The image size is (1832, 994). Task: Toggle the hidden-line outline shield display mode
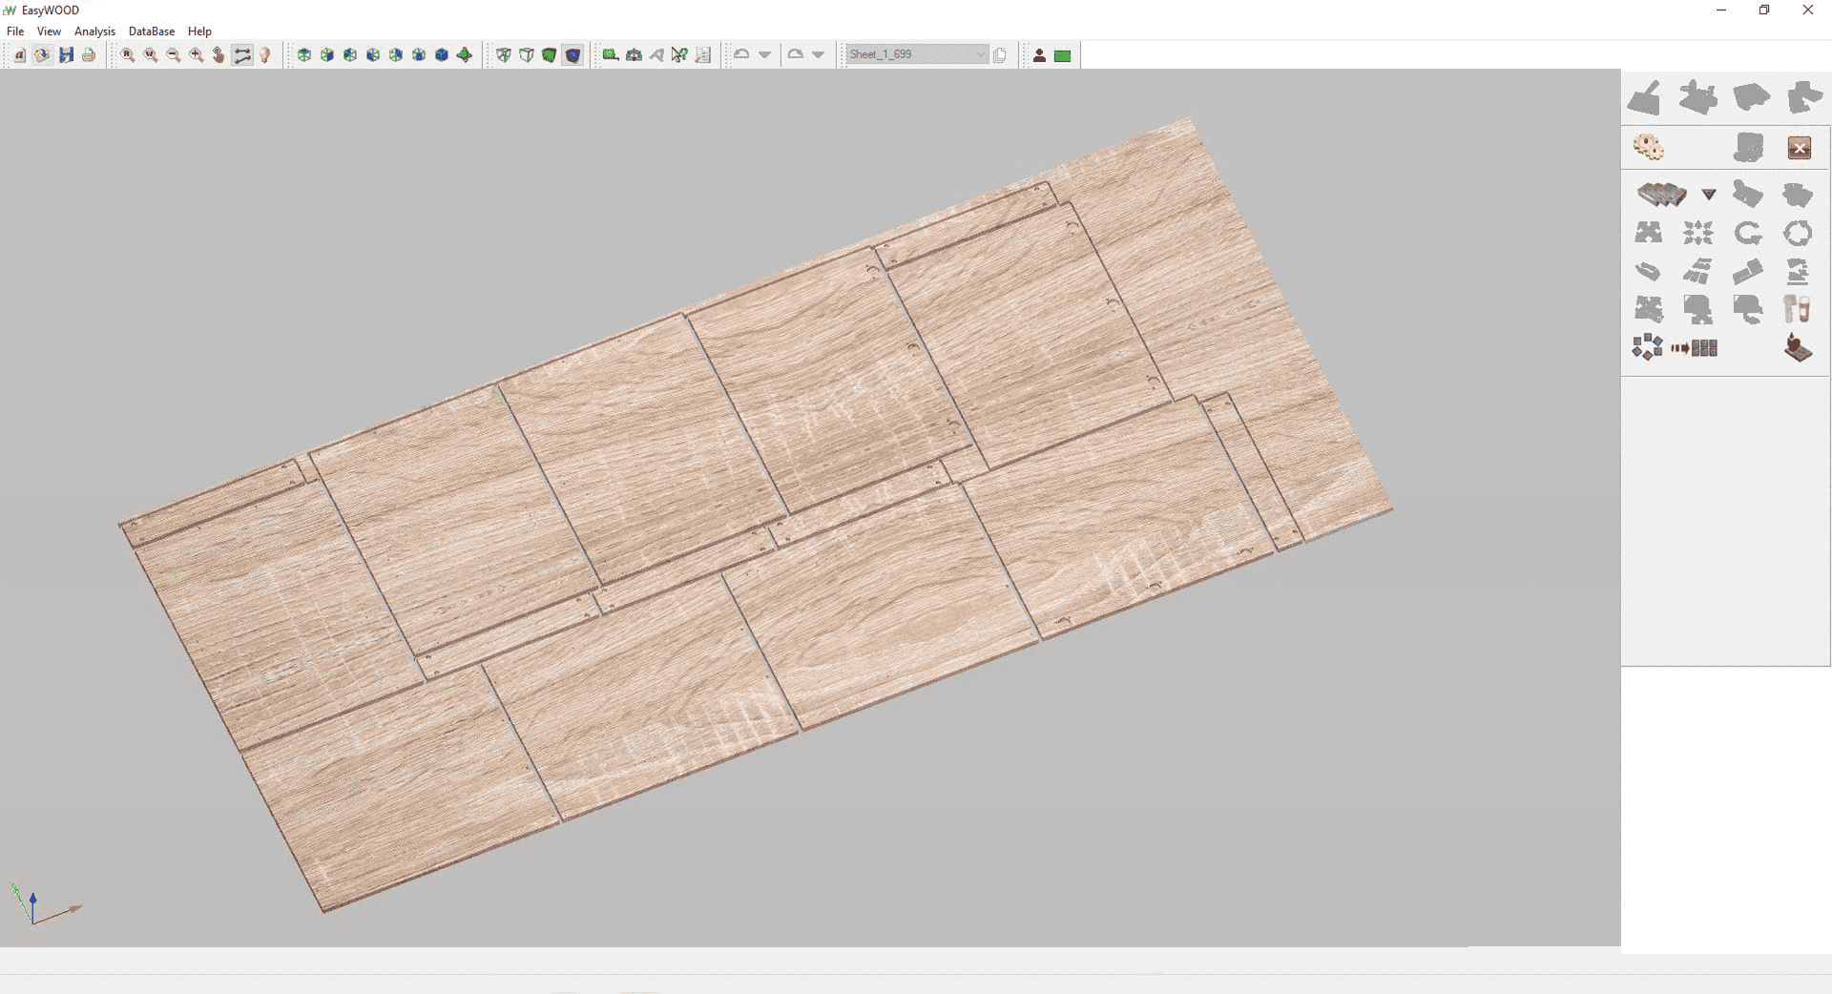pos(527,55)
